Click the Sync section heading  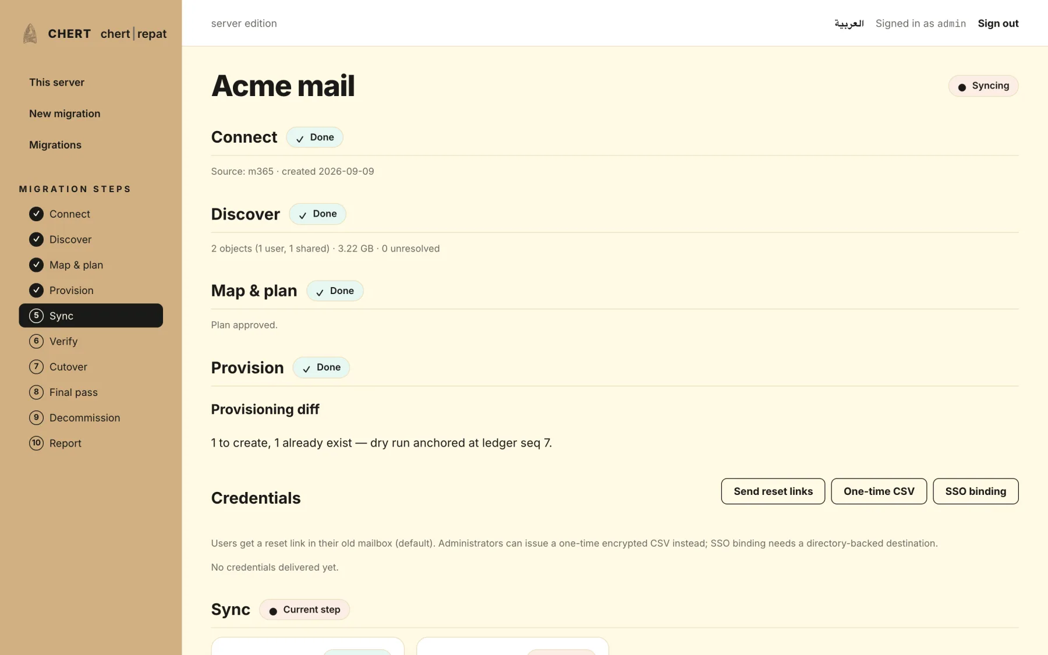[x=231, y=610]
